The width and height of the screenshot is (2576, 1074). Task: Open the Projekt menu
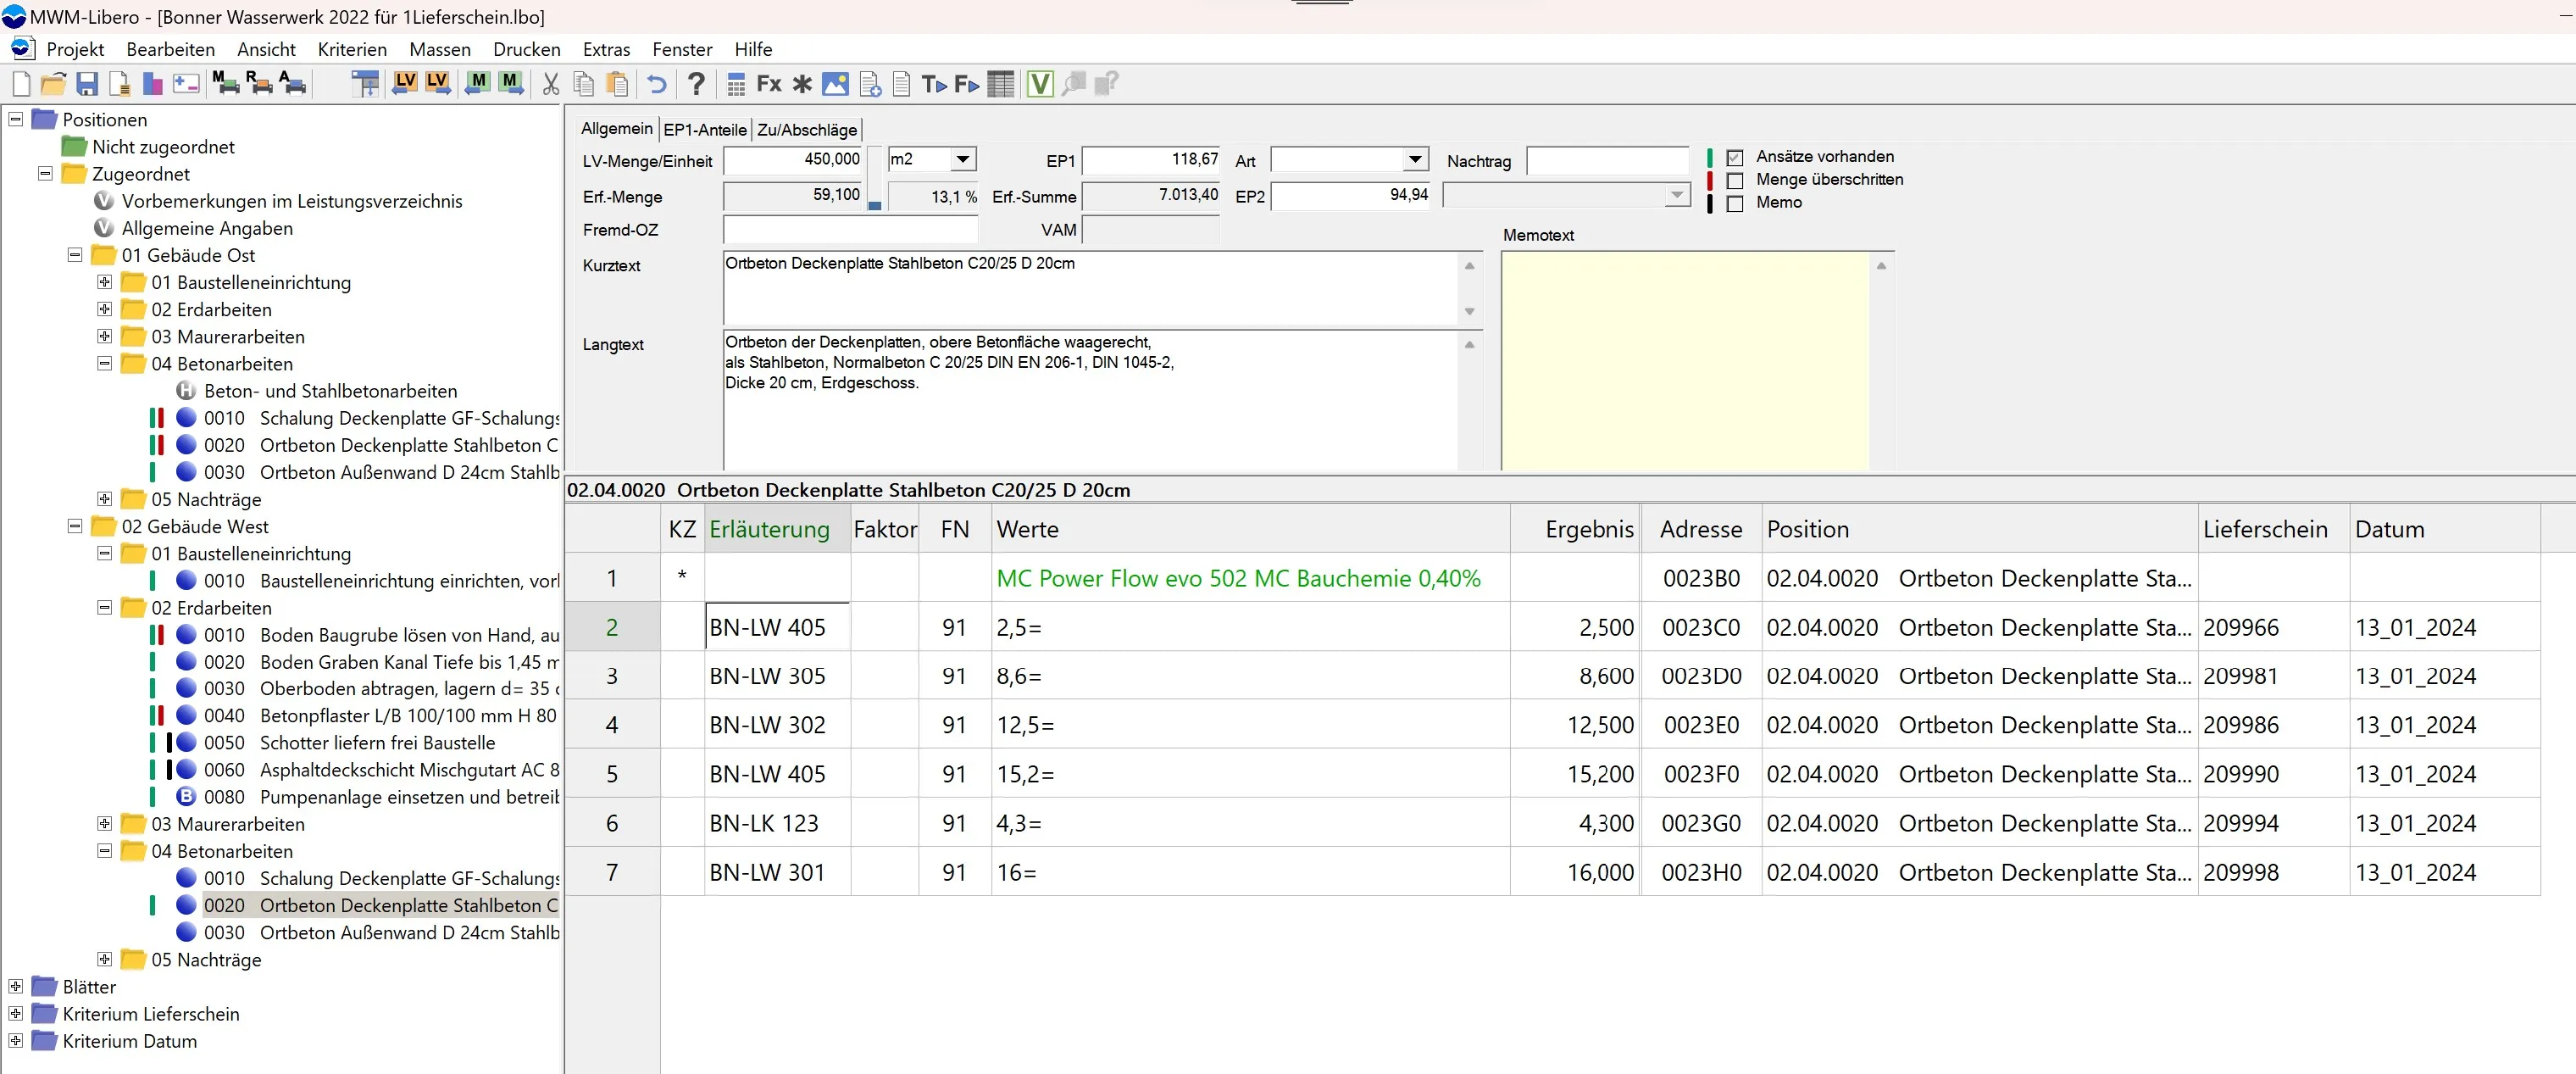75,49
